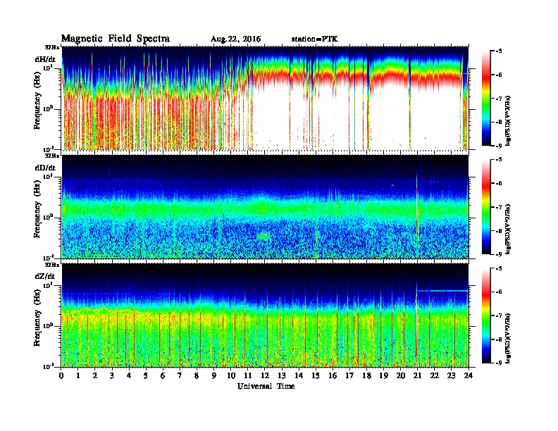Click the hour 1 tick label

(x=78, y=376)
